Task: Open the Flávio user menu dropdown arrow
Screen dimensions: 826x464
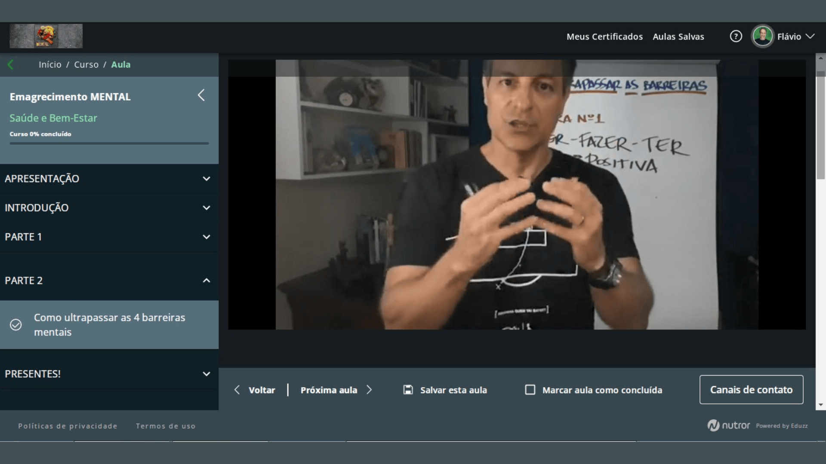Action: click(x=810, y=37)
